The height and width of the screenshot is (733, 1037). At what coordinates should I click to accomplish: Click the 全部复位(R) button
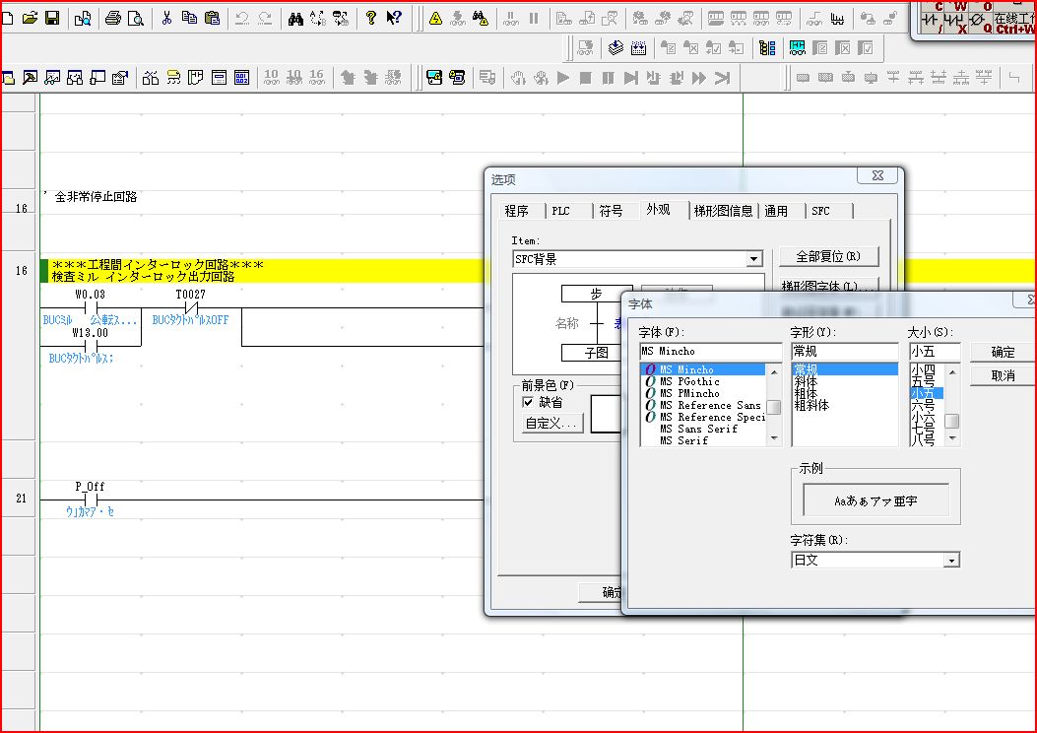coord(827,256)
